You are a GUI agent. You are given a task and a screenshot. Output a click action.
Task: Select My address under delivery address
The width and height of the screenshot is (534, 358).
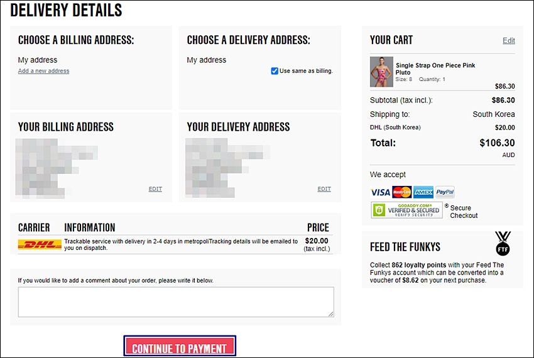click(x=207, y=60)
